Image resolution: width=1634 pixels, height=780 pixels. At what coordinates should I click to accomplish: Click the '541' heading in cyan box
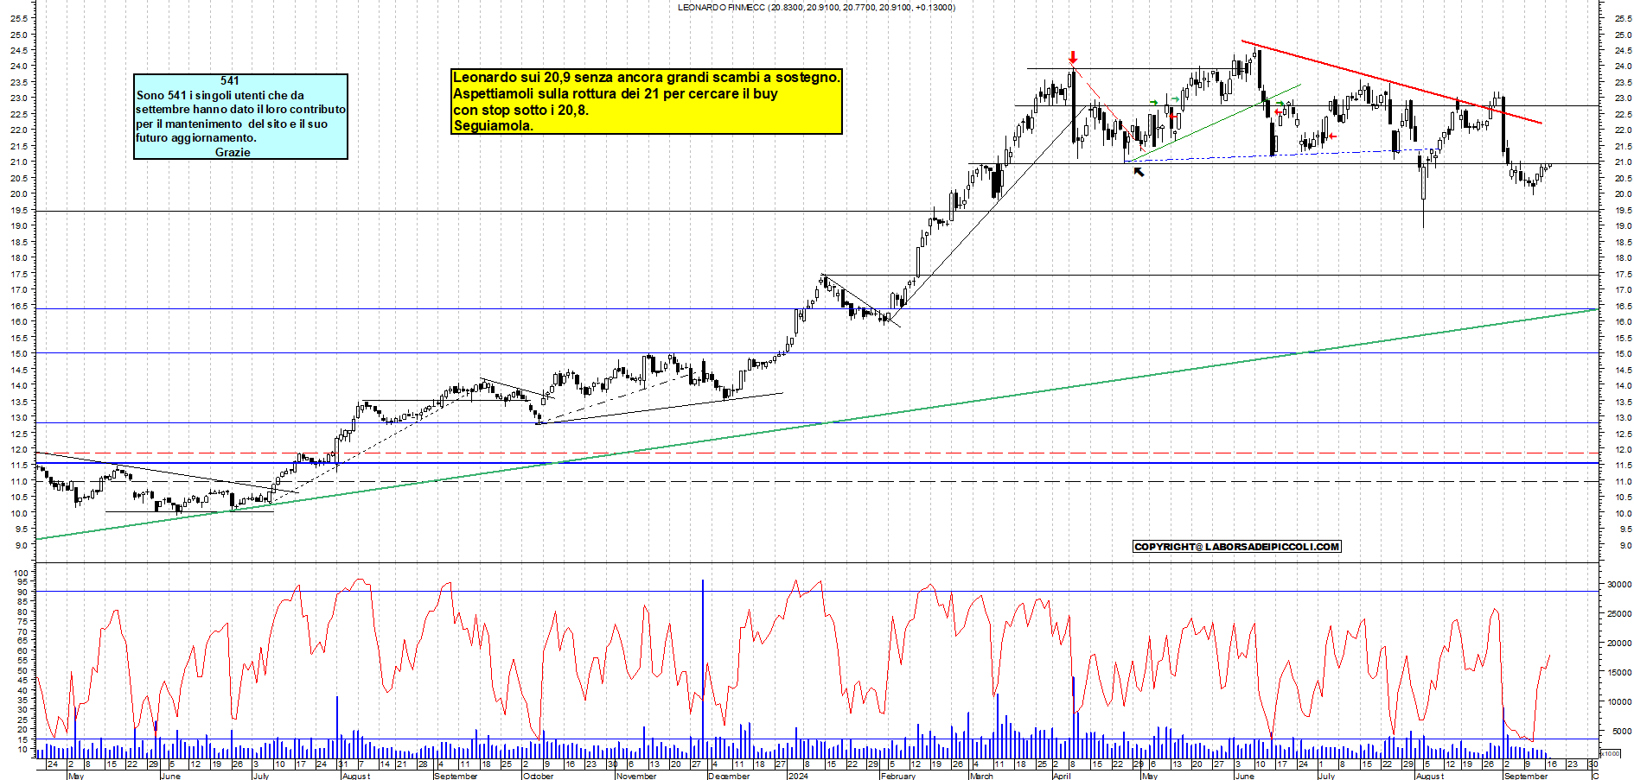(x=230, y=80)
